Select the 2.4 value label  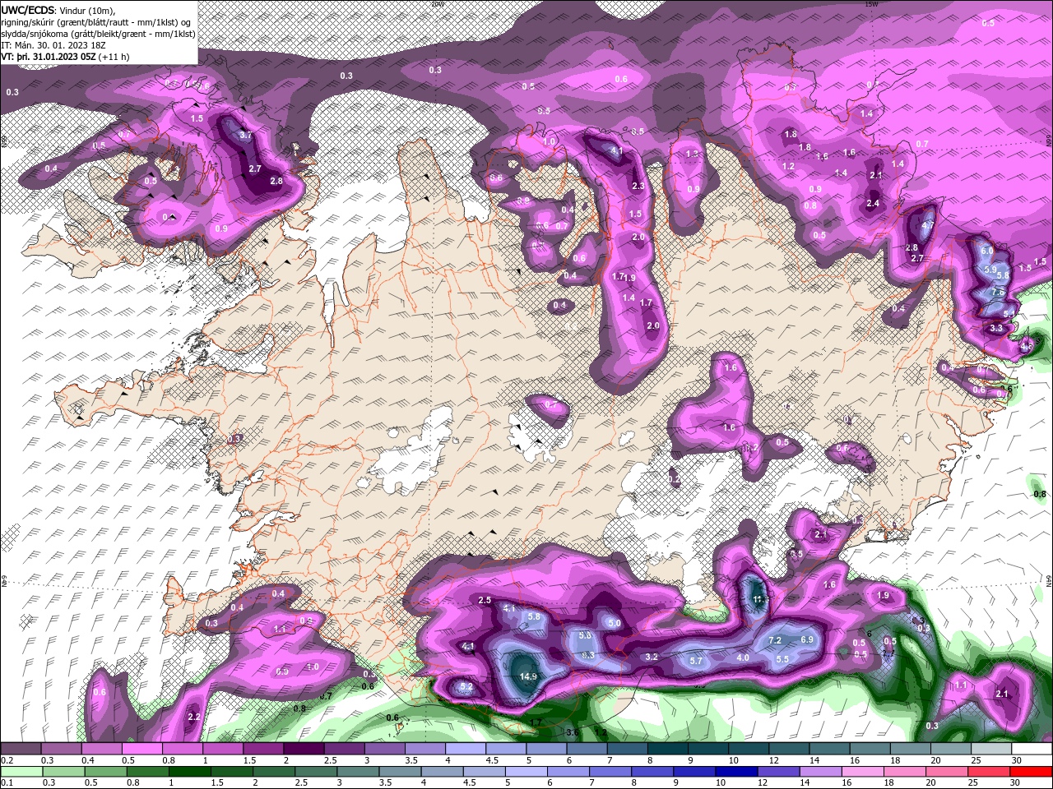pyautogui.click(x=873, y=204)
